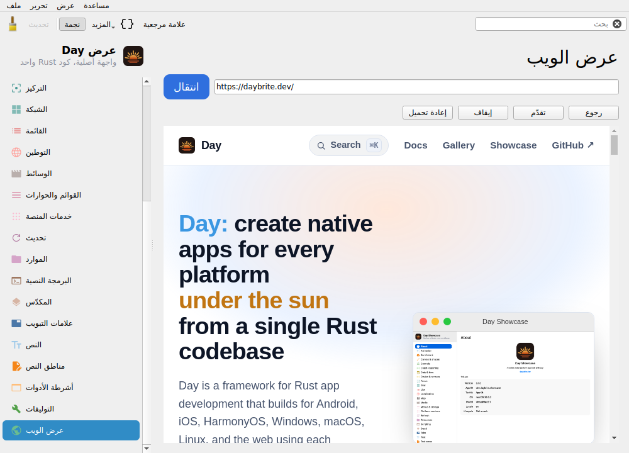Select the علامات التبويب tabs icon
The image size is (629, 453).
tap(16, 323)
